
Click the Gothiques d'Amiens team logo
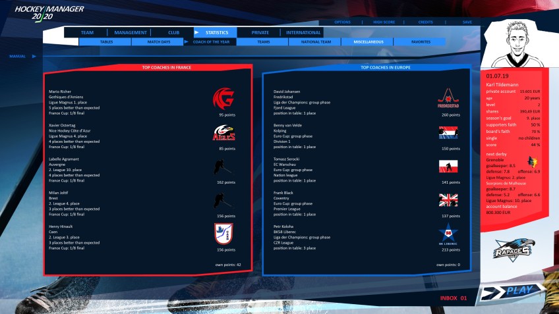click(223, 99)
